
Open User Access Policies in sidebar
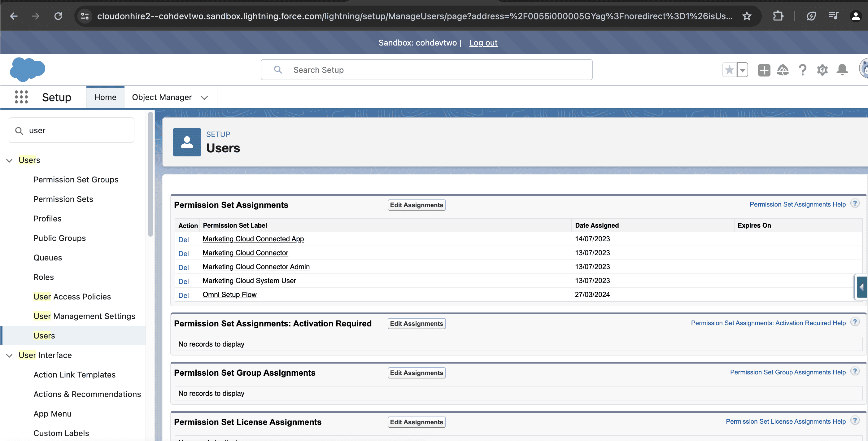point(72,297)
